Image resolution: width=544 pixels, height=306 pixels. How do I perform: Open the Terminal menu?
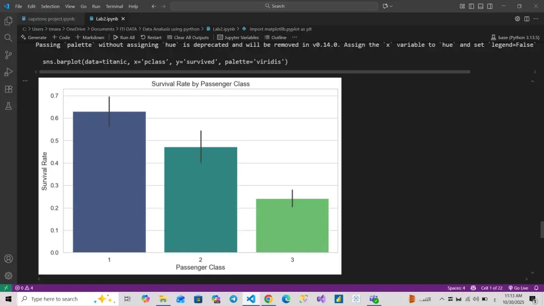[x=114, y=6]
